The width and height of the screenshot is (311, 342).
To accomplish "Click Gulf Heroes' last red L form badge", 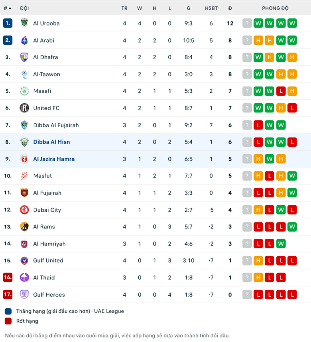I will pyautogui.click(x=292, y=295).
